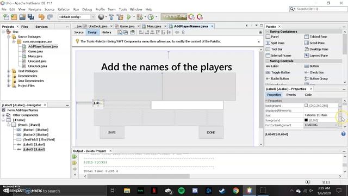348x196 pixels.
Task: Click the Undo arrow icon
Action: [x=41, y=17]
